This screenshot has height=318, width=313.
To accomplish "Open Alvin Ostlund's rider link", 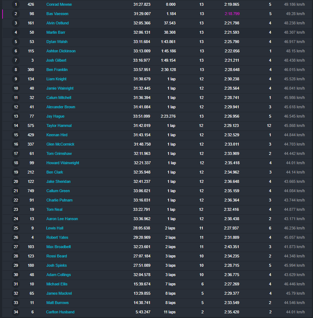I will 57,23.
